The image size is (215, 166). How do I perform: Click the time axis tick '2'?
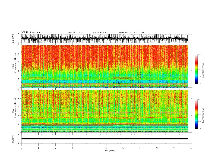coord(55,148)
